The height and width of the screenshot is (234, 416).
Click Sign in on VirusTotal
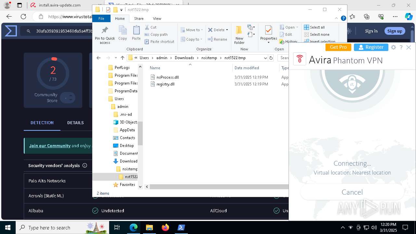(371, 31)
